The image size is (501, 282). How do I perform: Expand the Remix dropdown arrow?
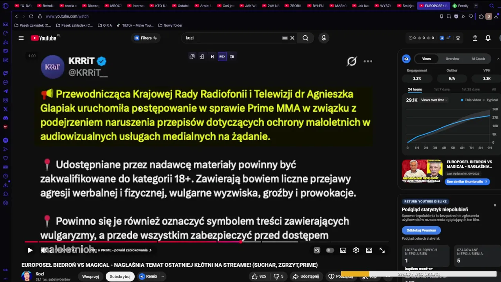tap(162, 277)
